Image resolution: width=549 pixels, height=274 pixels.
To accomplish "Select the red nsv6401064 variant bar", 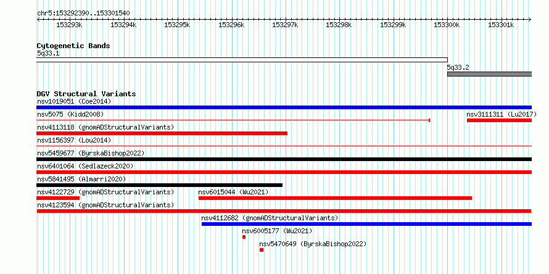I will 284,172.
